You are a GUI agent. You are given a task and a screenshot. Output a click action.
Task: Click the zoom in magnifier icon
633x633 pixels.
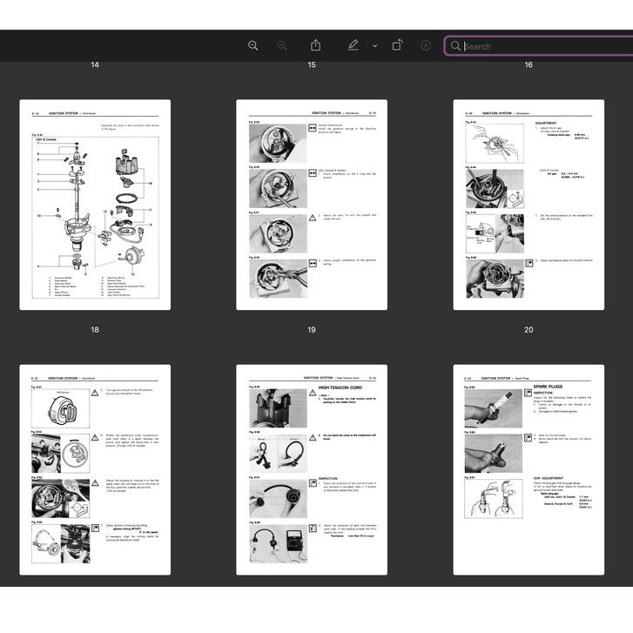[282, 46]
